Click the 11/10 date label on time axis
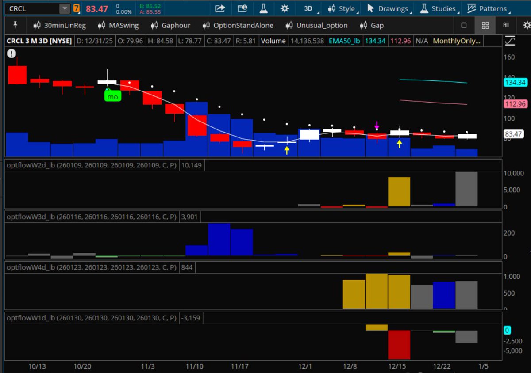Screen dimensions: 531x373 [194, 366]
